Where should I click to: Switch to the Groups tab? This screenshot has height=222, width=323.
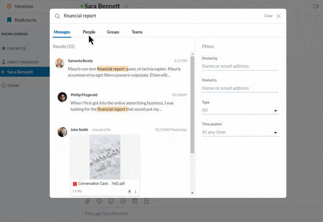point(113,32)
